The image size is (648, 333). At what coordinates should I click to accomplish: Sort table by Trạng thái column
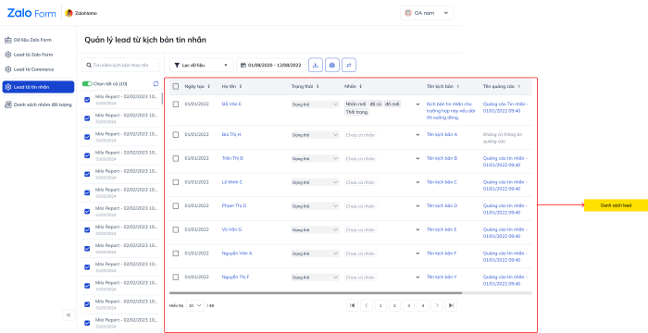tap(318, 86)
